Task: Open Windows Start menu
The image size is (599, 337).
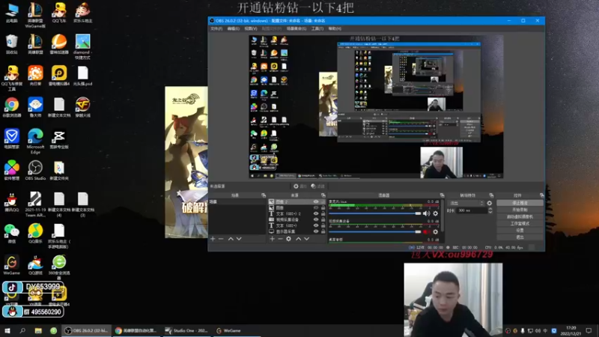Action: pos(7,330)
